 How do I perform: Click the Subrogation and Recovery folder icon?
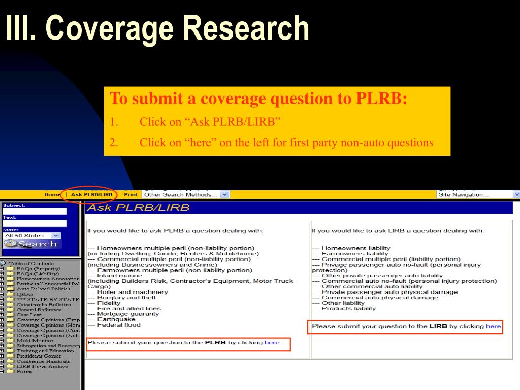tap(11, 345)
